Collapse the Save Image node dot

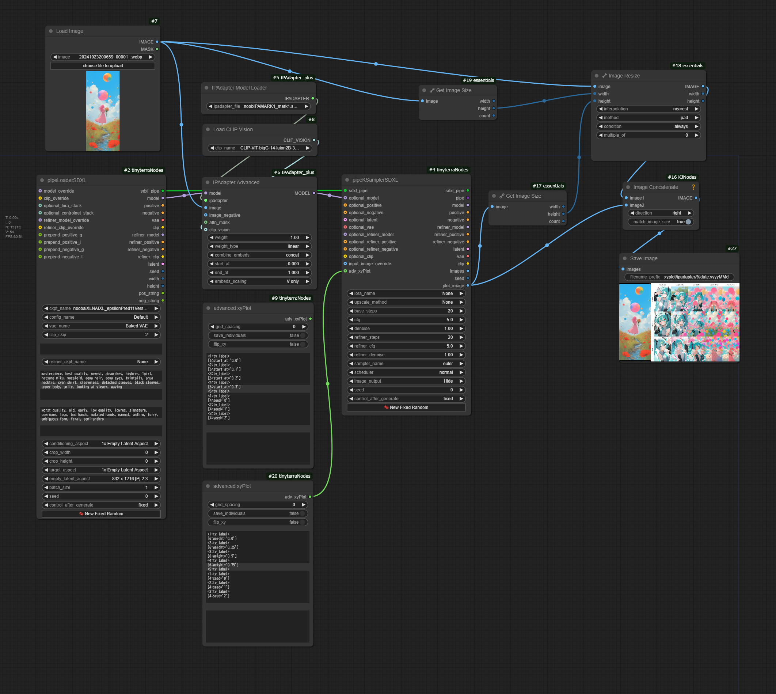tap(625, 258)
